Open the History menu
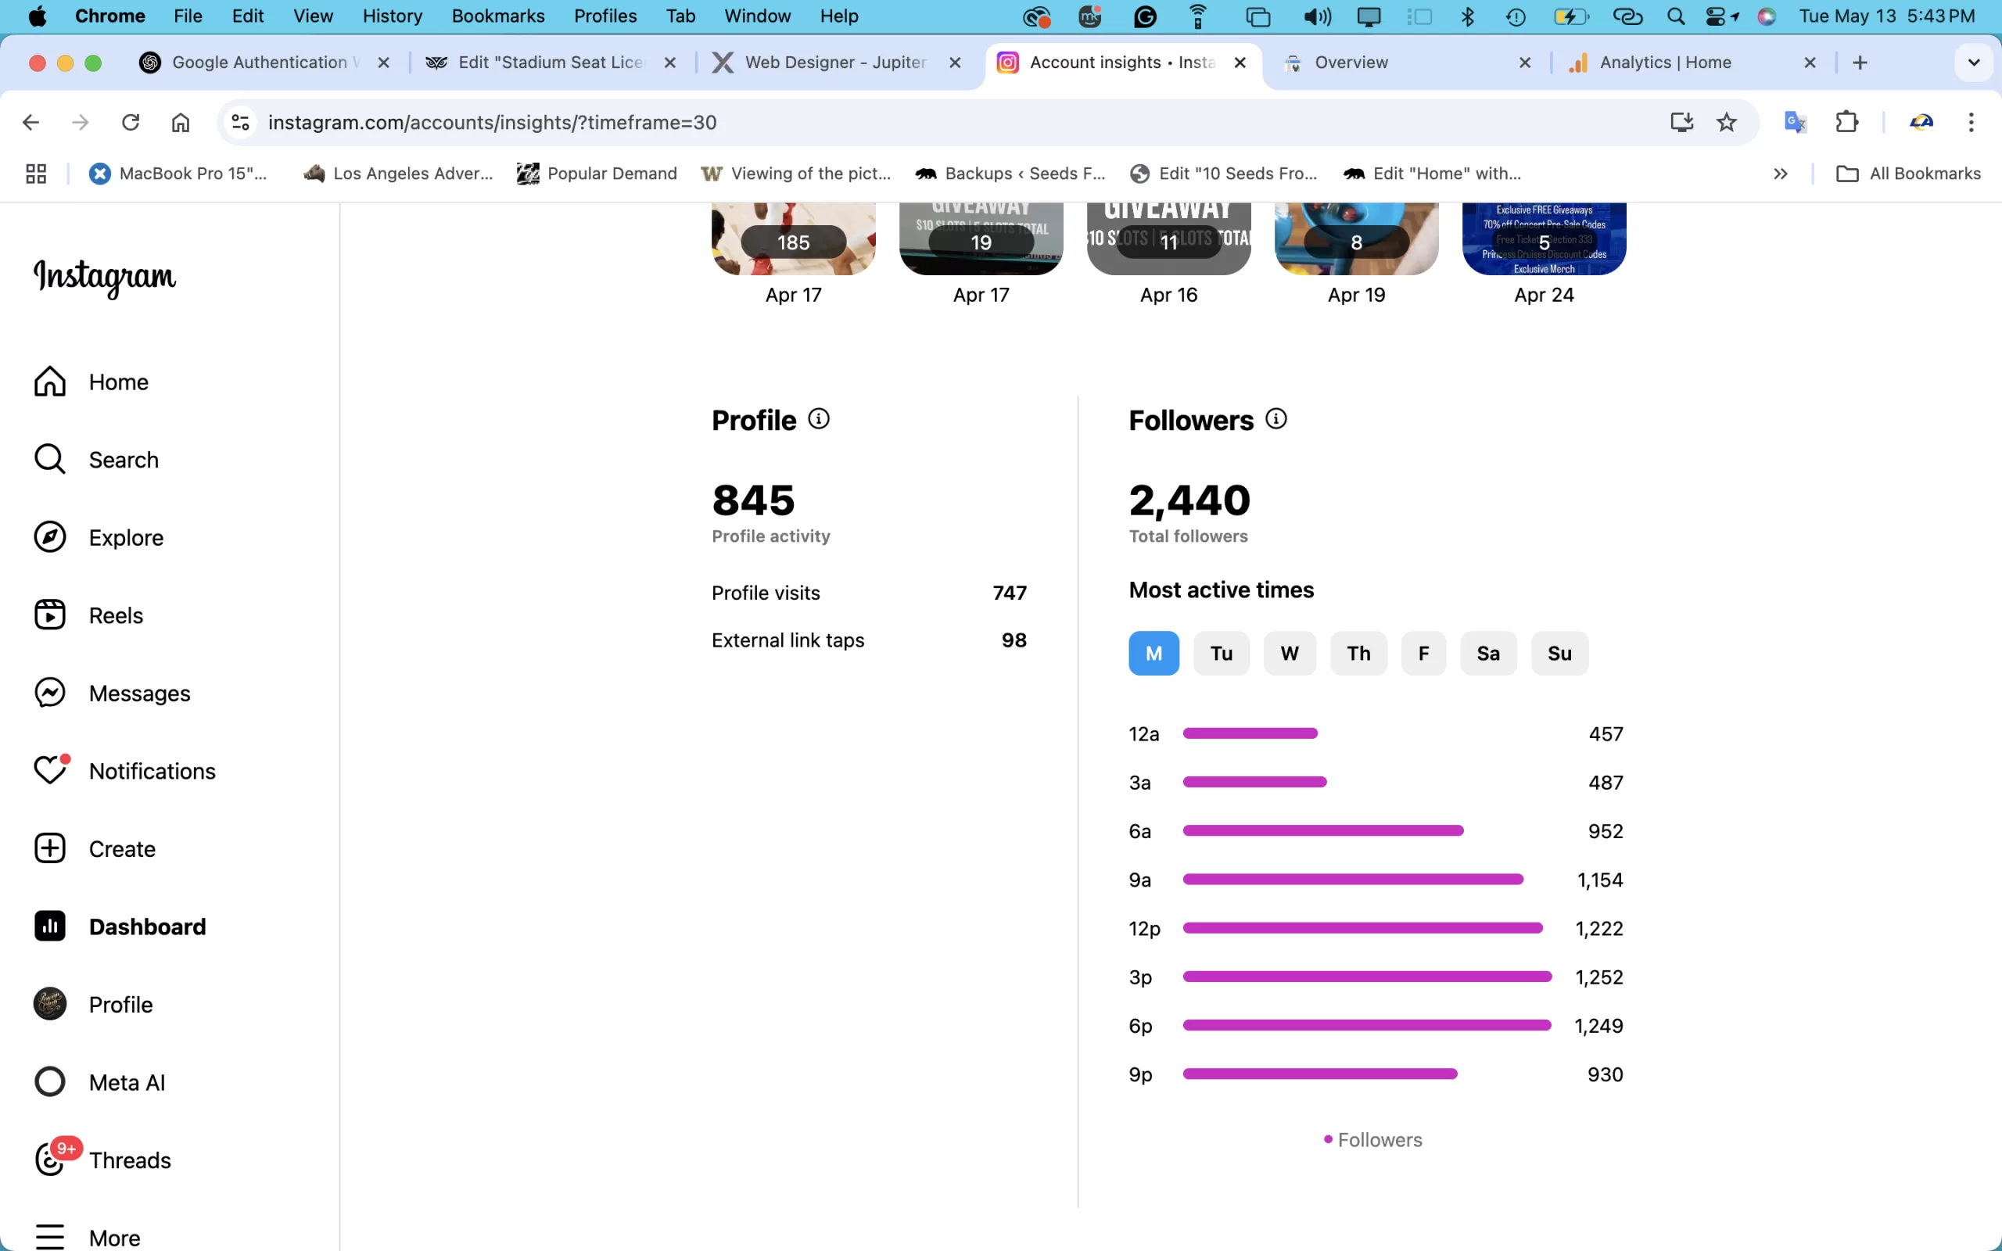Image resolution: width=2002 pixels, height=1251 pixels. [391, 16]
